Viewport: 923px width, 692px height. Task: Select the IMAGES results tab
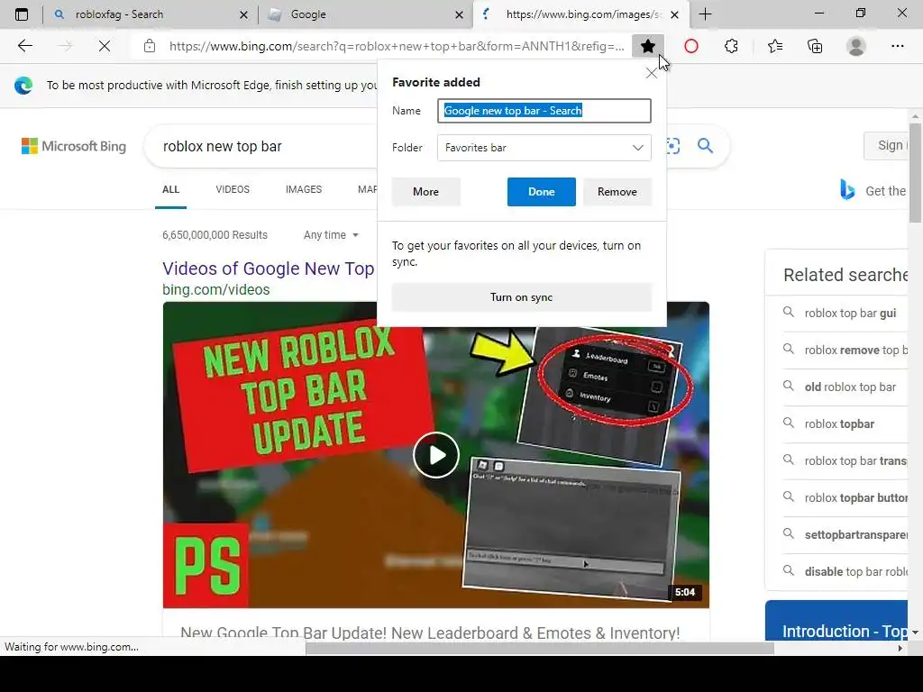[x=304, y=189]
